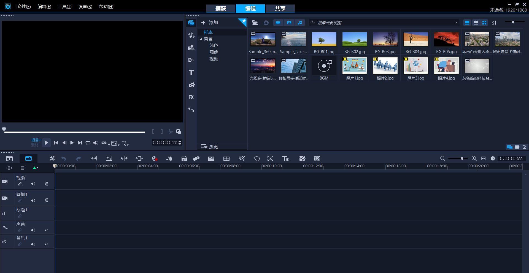
Task: Toggle ripple editing on 标题1 track
Action: pos(20,216)
